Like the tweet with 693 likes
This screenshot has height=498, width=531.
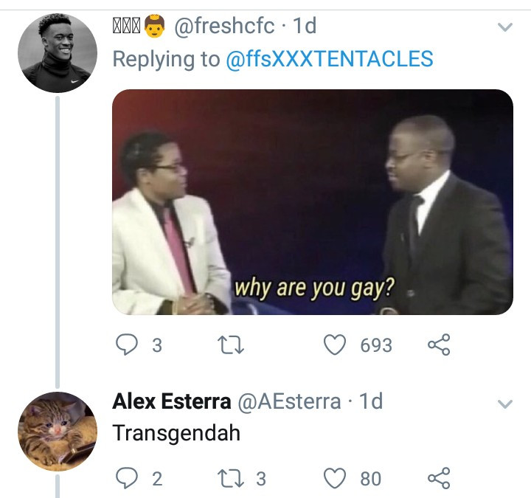[x=335, y=345]
